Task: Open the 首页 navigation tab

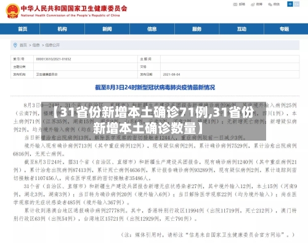Action: [x=22, y=29]
